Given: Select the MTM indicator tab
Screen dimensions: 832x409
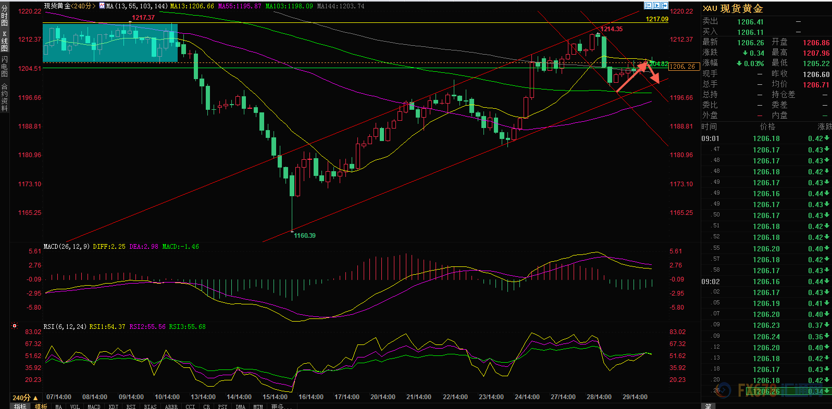Looking at the screenshot, I should point(258,406).
